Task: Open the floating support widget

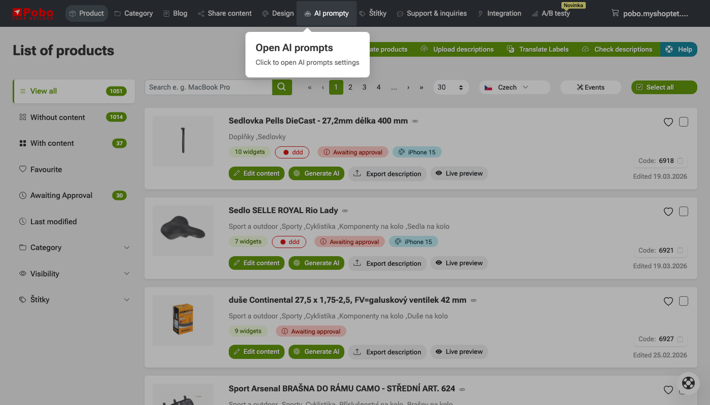Action: pyautogui.click(x=688, y=383)
